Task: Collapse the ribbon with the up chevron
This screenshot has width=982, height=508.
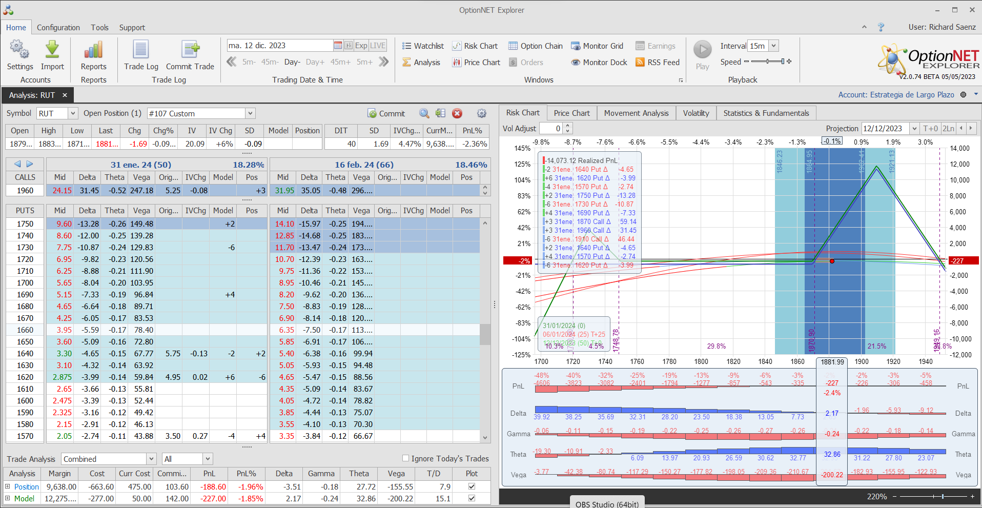Action: [x=864, y=27]
